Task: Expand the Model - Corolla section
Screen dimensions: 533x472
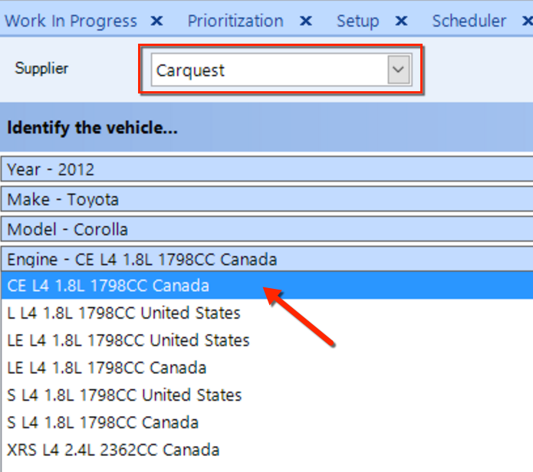Action: pos(267,229)
